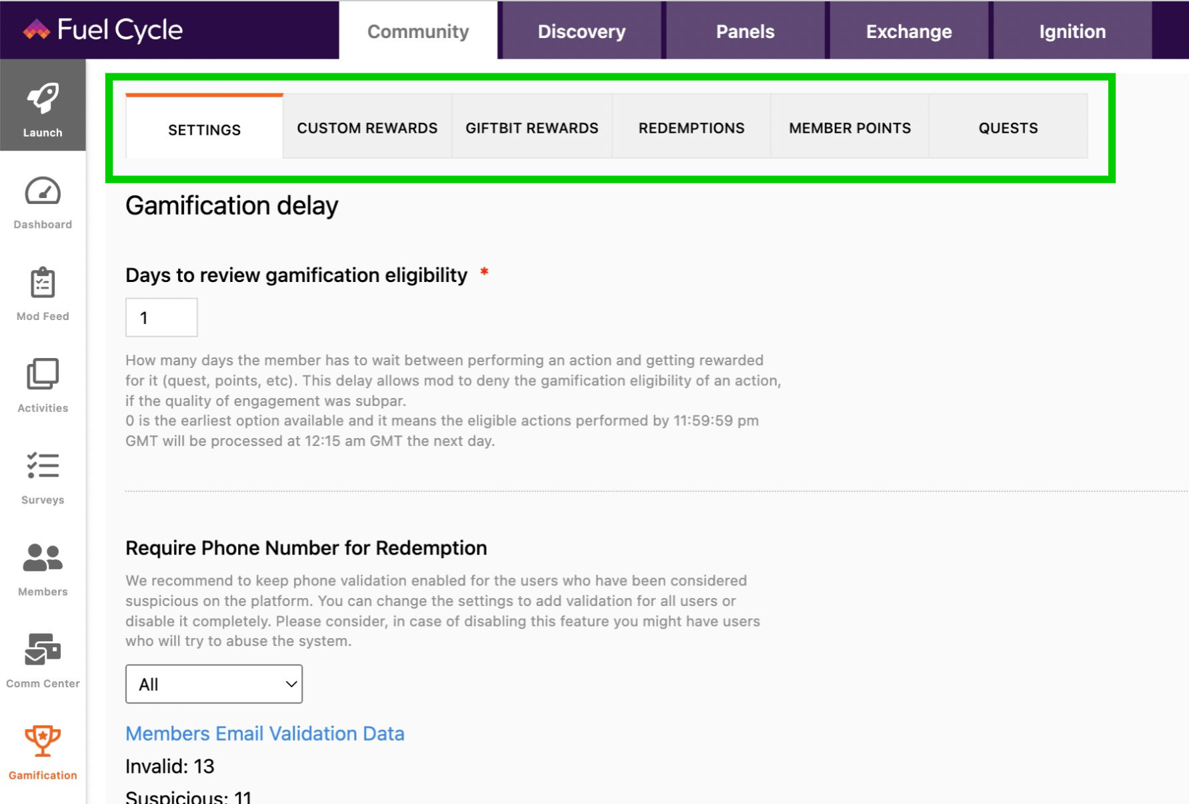Open the Giftbit Rewards tab
The height and width of the screenshot is (804, 1189).
coord(532,127)
